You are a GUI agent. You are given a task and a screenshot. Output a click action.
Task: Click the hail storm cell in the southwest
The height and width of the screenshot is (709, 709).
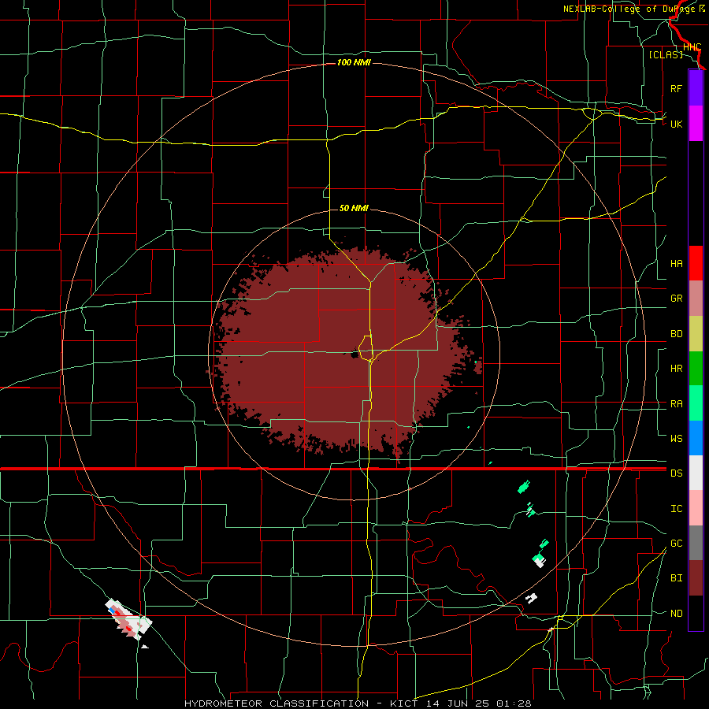[128, 619]
